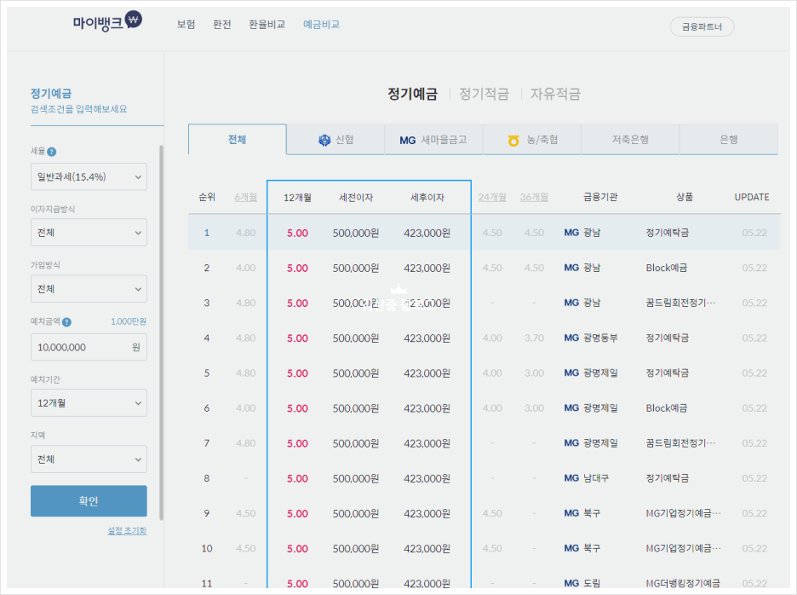Click the 농/축협 yellow emblem icon
The width and height of the screenshot is (797, 595).
(513, 140)
